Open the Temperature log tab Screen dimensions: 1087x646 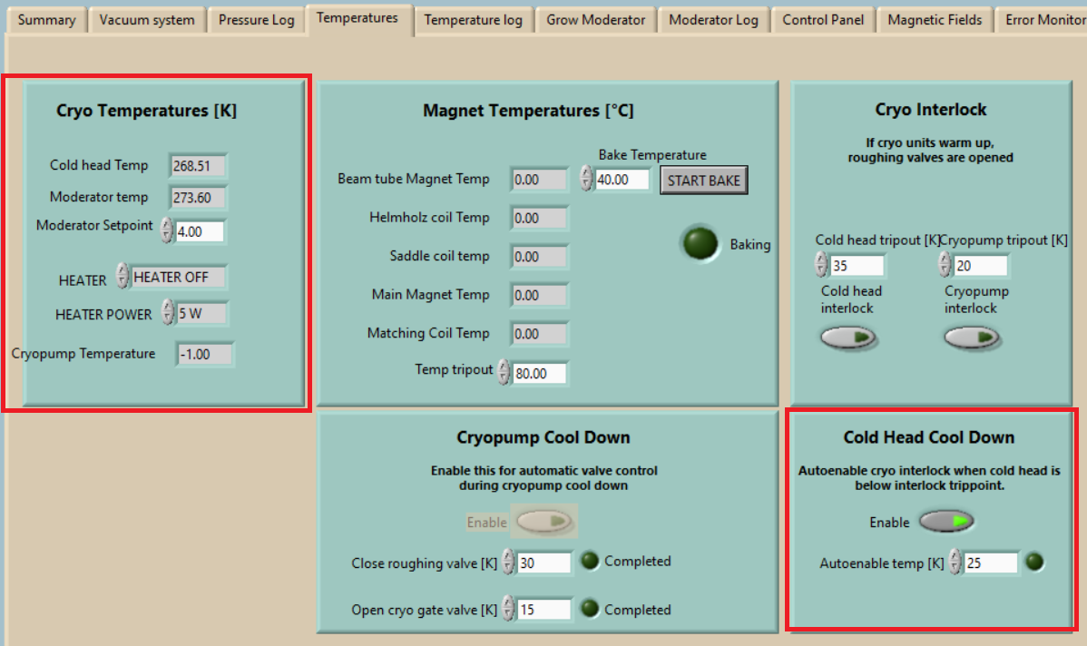[x=474, y=20]
